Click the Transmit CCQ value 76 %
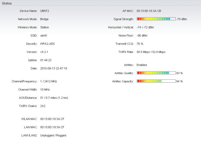This screenshot has height=147, width=201. [140, 44]
